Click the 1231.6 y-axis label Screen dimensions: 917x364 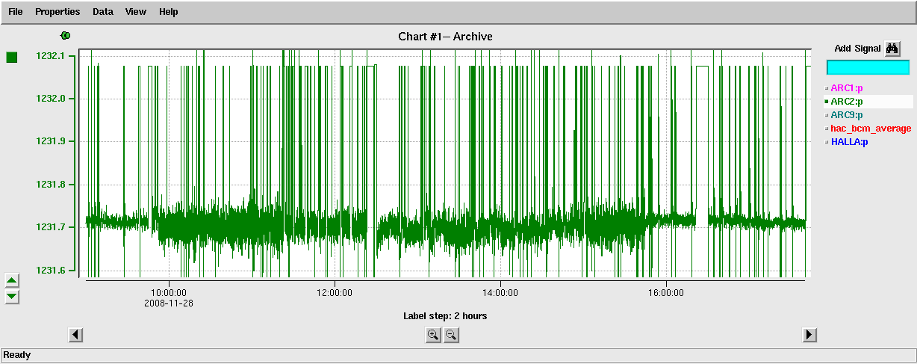pos(51,270)
